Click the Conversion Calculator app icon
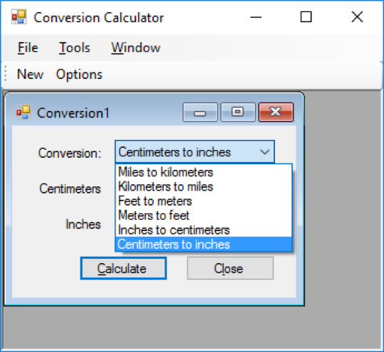This screenshot has width=384, height=352. pos(19,17)
